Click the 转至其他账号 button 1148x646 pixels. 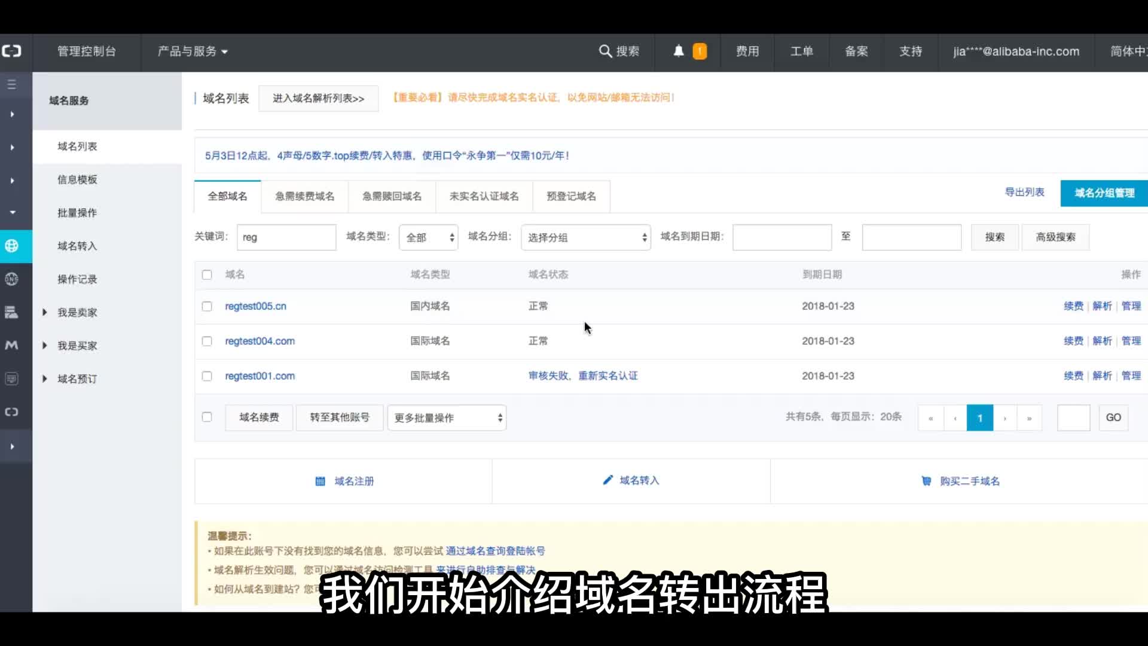pos(340,418)
